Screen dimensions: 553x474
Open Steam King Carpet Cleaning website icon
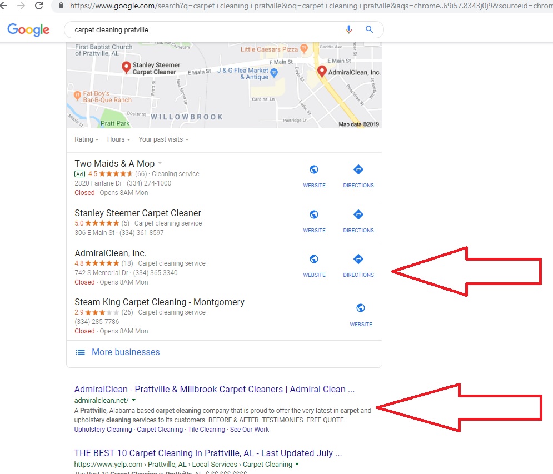[361, 308]
